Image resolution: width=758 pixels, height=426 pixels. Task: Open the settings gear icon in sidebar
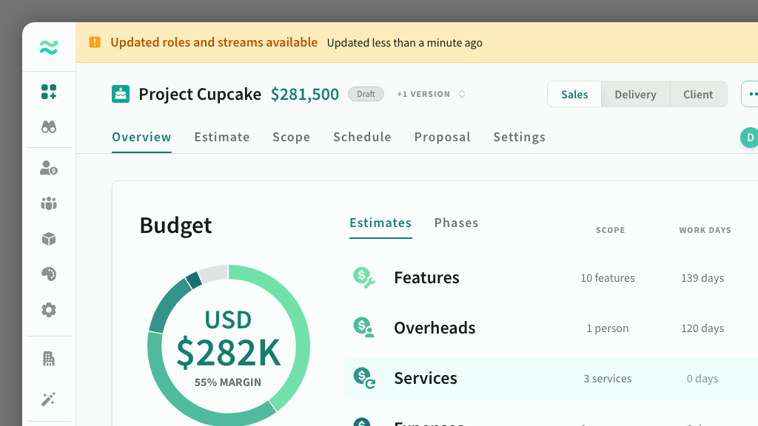pos(49,310)
